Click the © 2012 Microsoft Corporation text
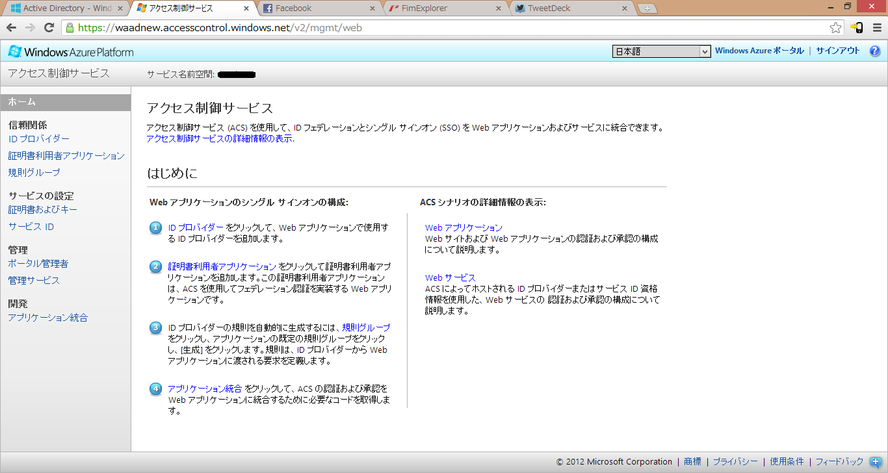This screenshot has height=473, width=888. 614,462
